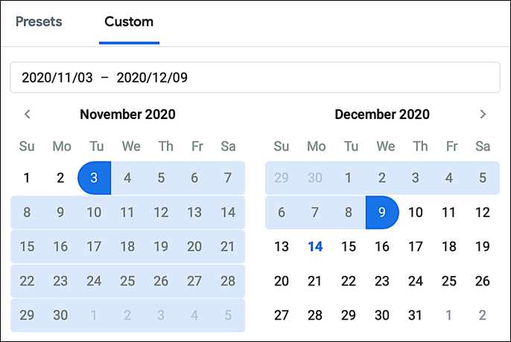
Task: Select December 1 in the calendar
Action: pyautogui.click(x=349, y=178)
